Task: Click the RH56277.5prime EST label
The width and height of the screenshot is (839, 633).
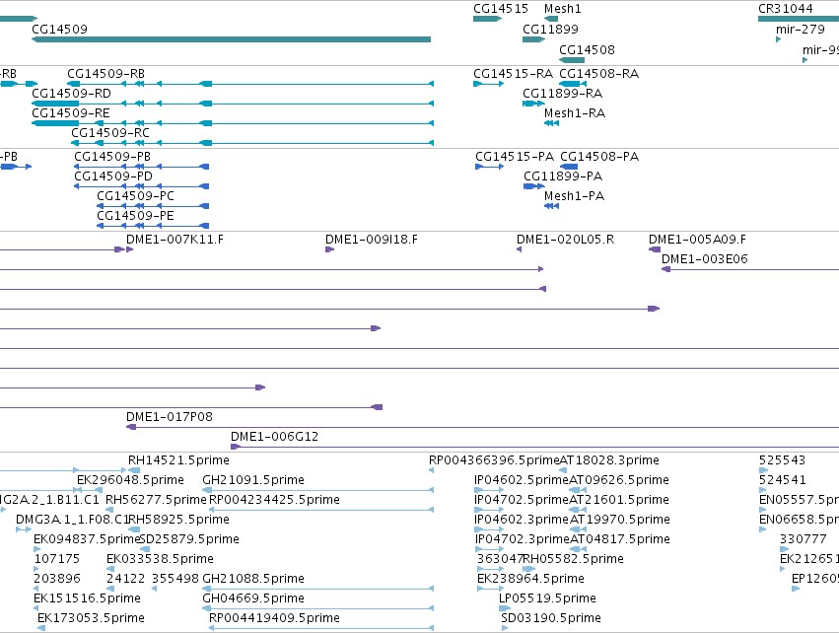Action: [156, 500]
